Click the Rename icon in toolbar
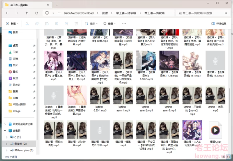 (57, 23)
